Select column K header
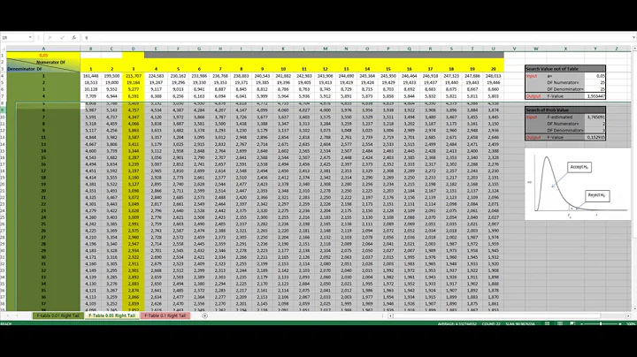The image size is (637, 357). (x=283, y=49)
